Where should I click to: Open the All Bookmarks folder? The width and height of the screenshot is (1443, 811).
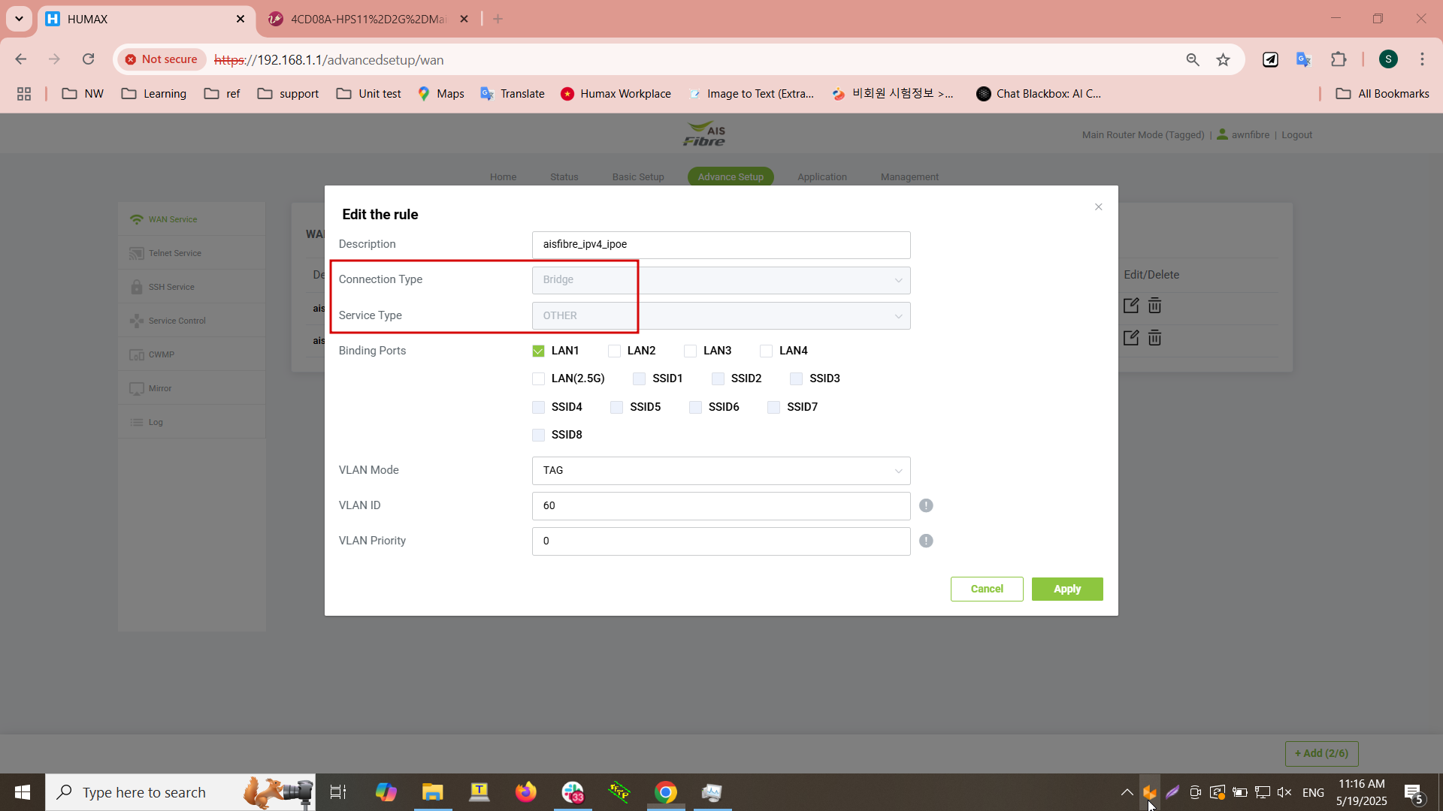[1382, 94]
